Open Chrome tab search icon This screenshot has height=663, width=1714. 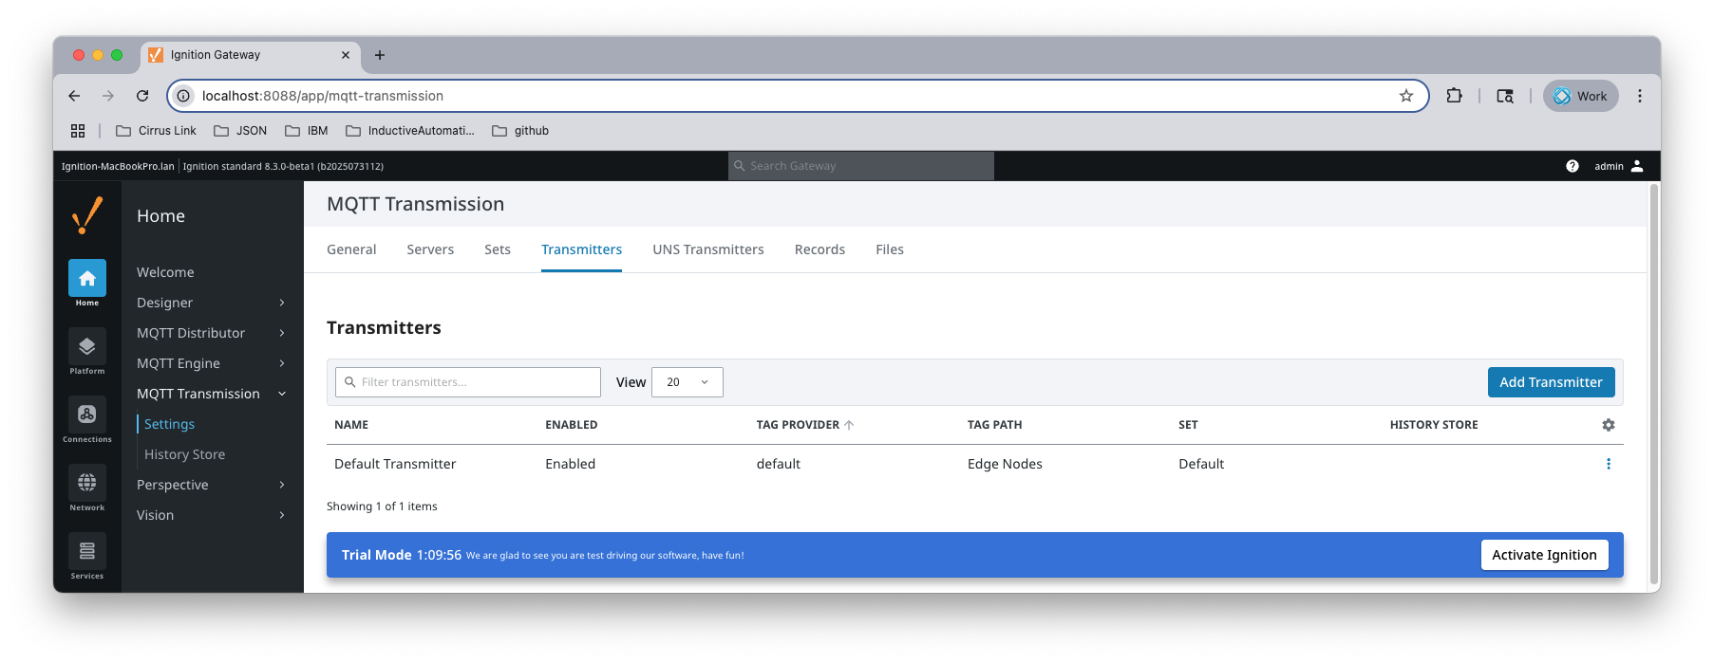[x=1505, y=96]
